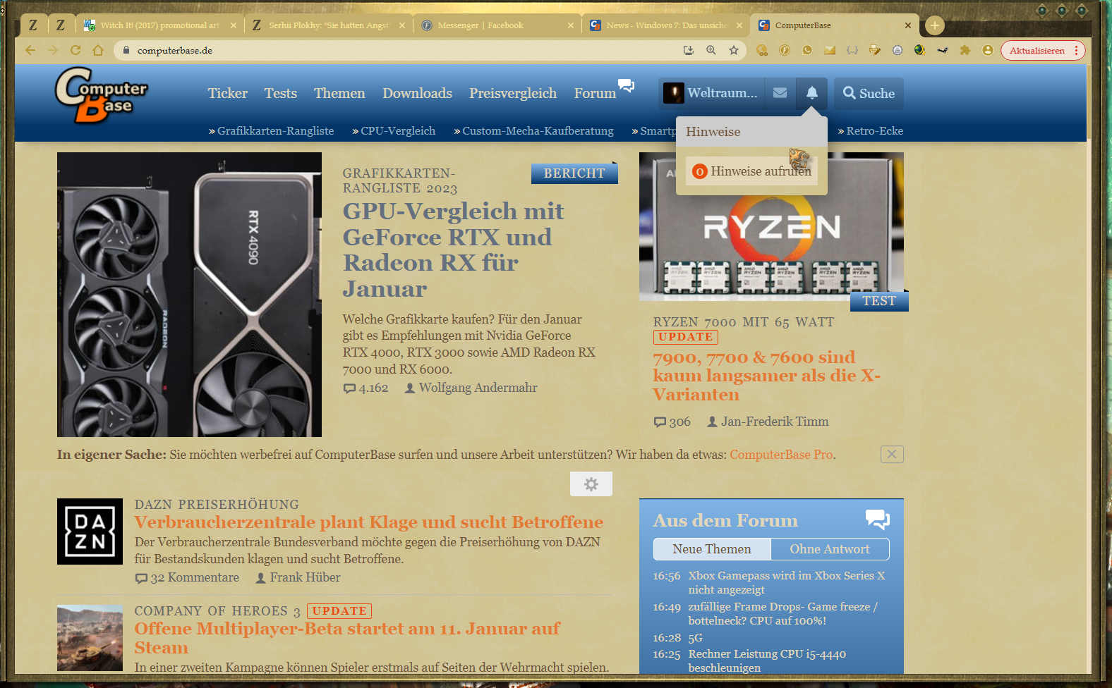Open the Xbox Gamepass forum thread
This screenshot has height=688, width=1112.
787,582
